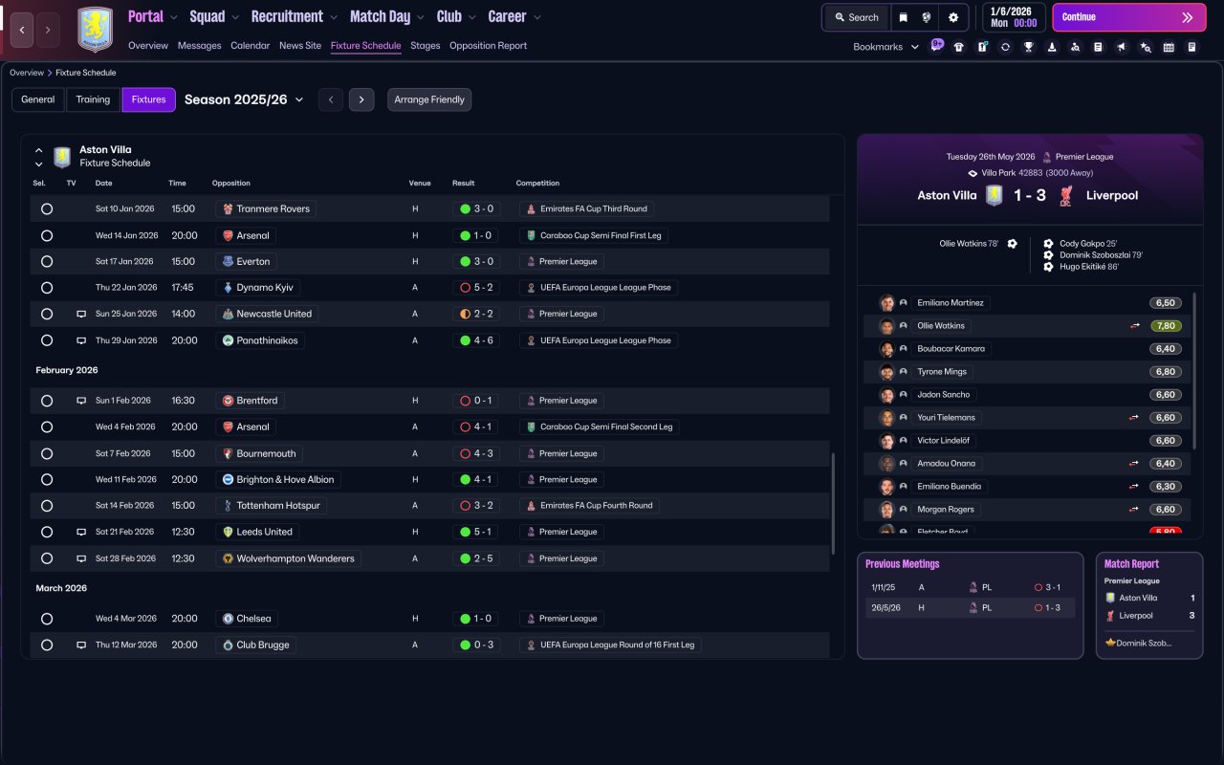Click the Continue button

pos(1129,17)
